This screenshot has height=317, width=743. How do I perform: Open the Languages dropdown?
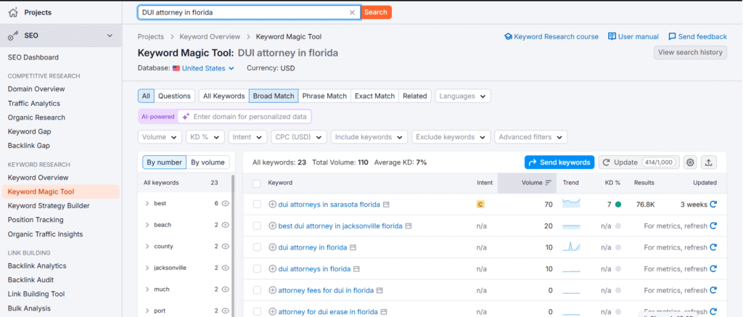(x=463, y=96)
